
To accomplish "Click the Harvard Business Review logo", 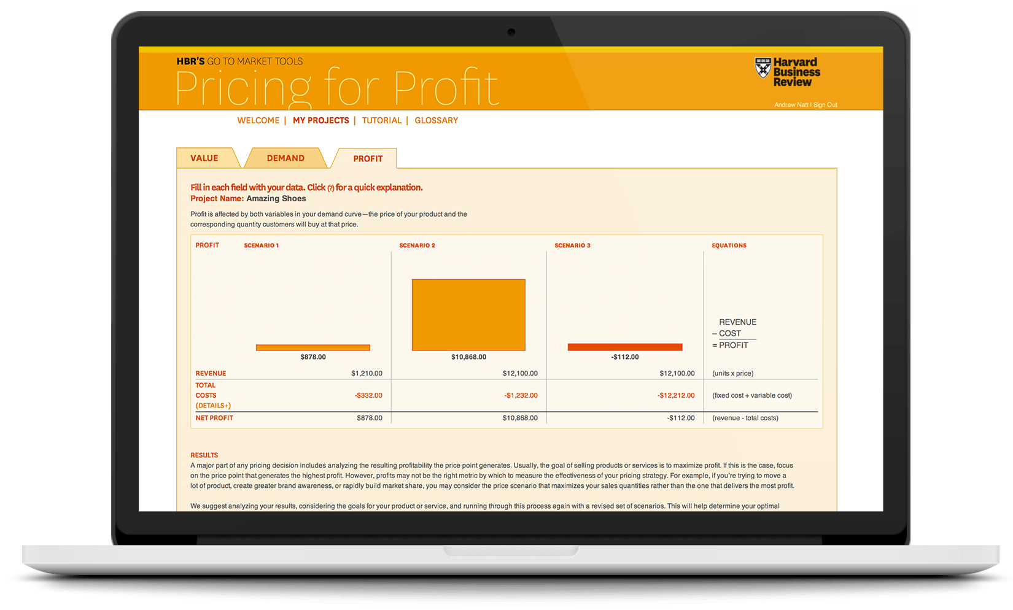I will pyautogui.click(x=787, y=72).
